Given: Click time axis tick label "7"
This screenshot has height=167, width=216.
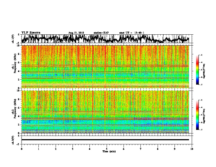Looking at the screenshot, I should (x=141, y=149).
